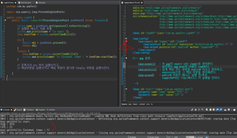The height and width of the screenshot is (138, 237).
Task: Open the context tab of XML editor
Action: [142, 104]
